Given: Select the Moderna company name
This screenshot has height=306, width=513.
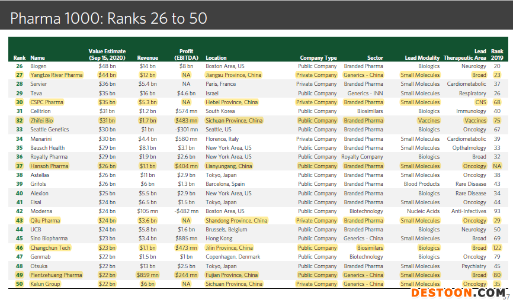Looking at the screenshot, I should point(40,211).
